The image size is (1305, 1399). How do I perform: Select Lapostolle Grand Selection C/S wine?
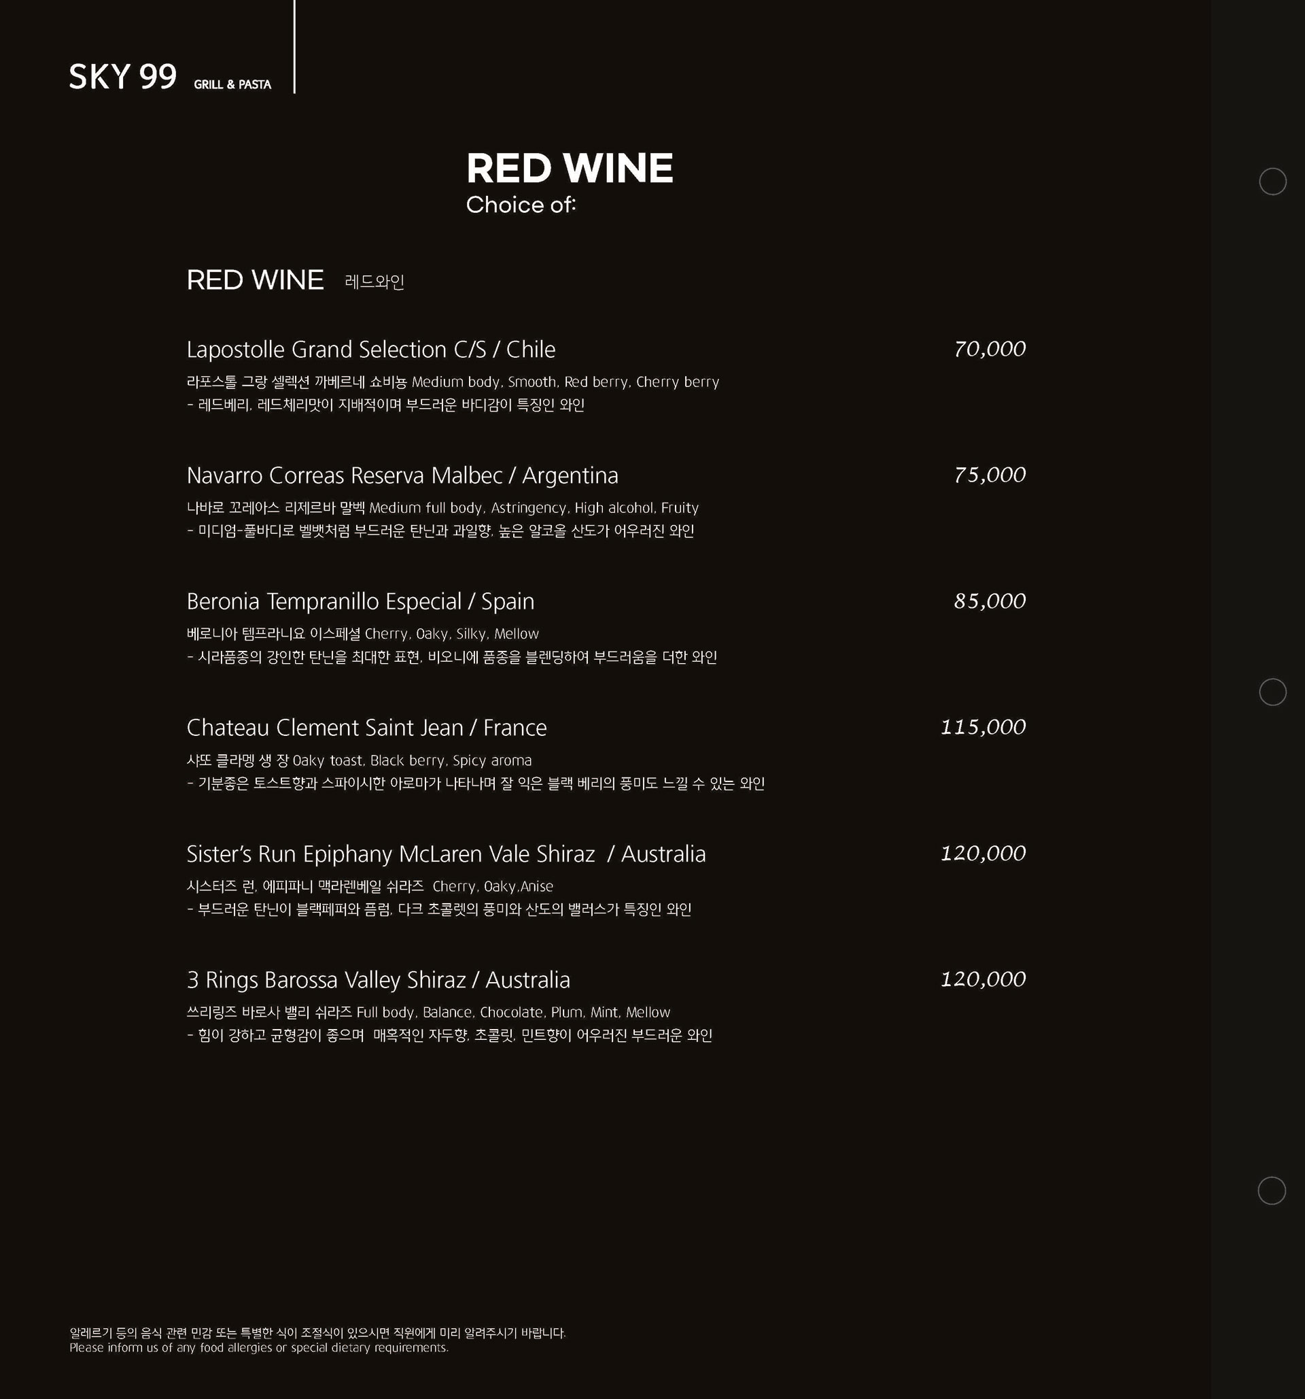point(370,349)
